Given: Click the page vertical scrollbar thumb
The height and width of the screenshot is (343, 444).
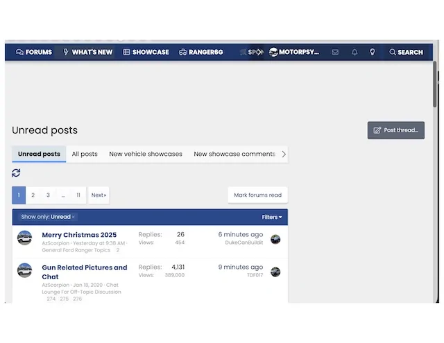Looking at the screenshot, I should click(x=435, y=84).
